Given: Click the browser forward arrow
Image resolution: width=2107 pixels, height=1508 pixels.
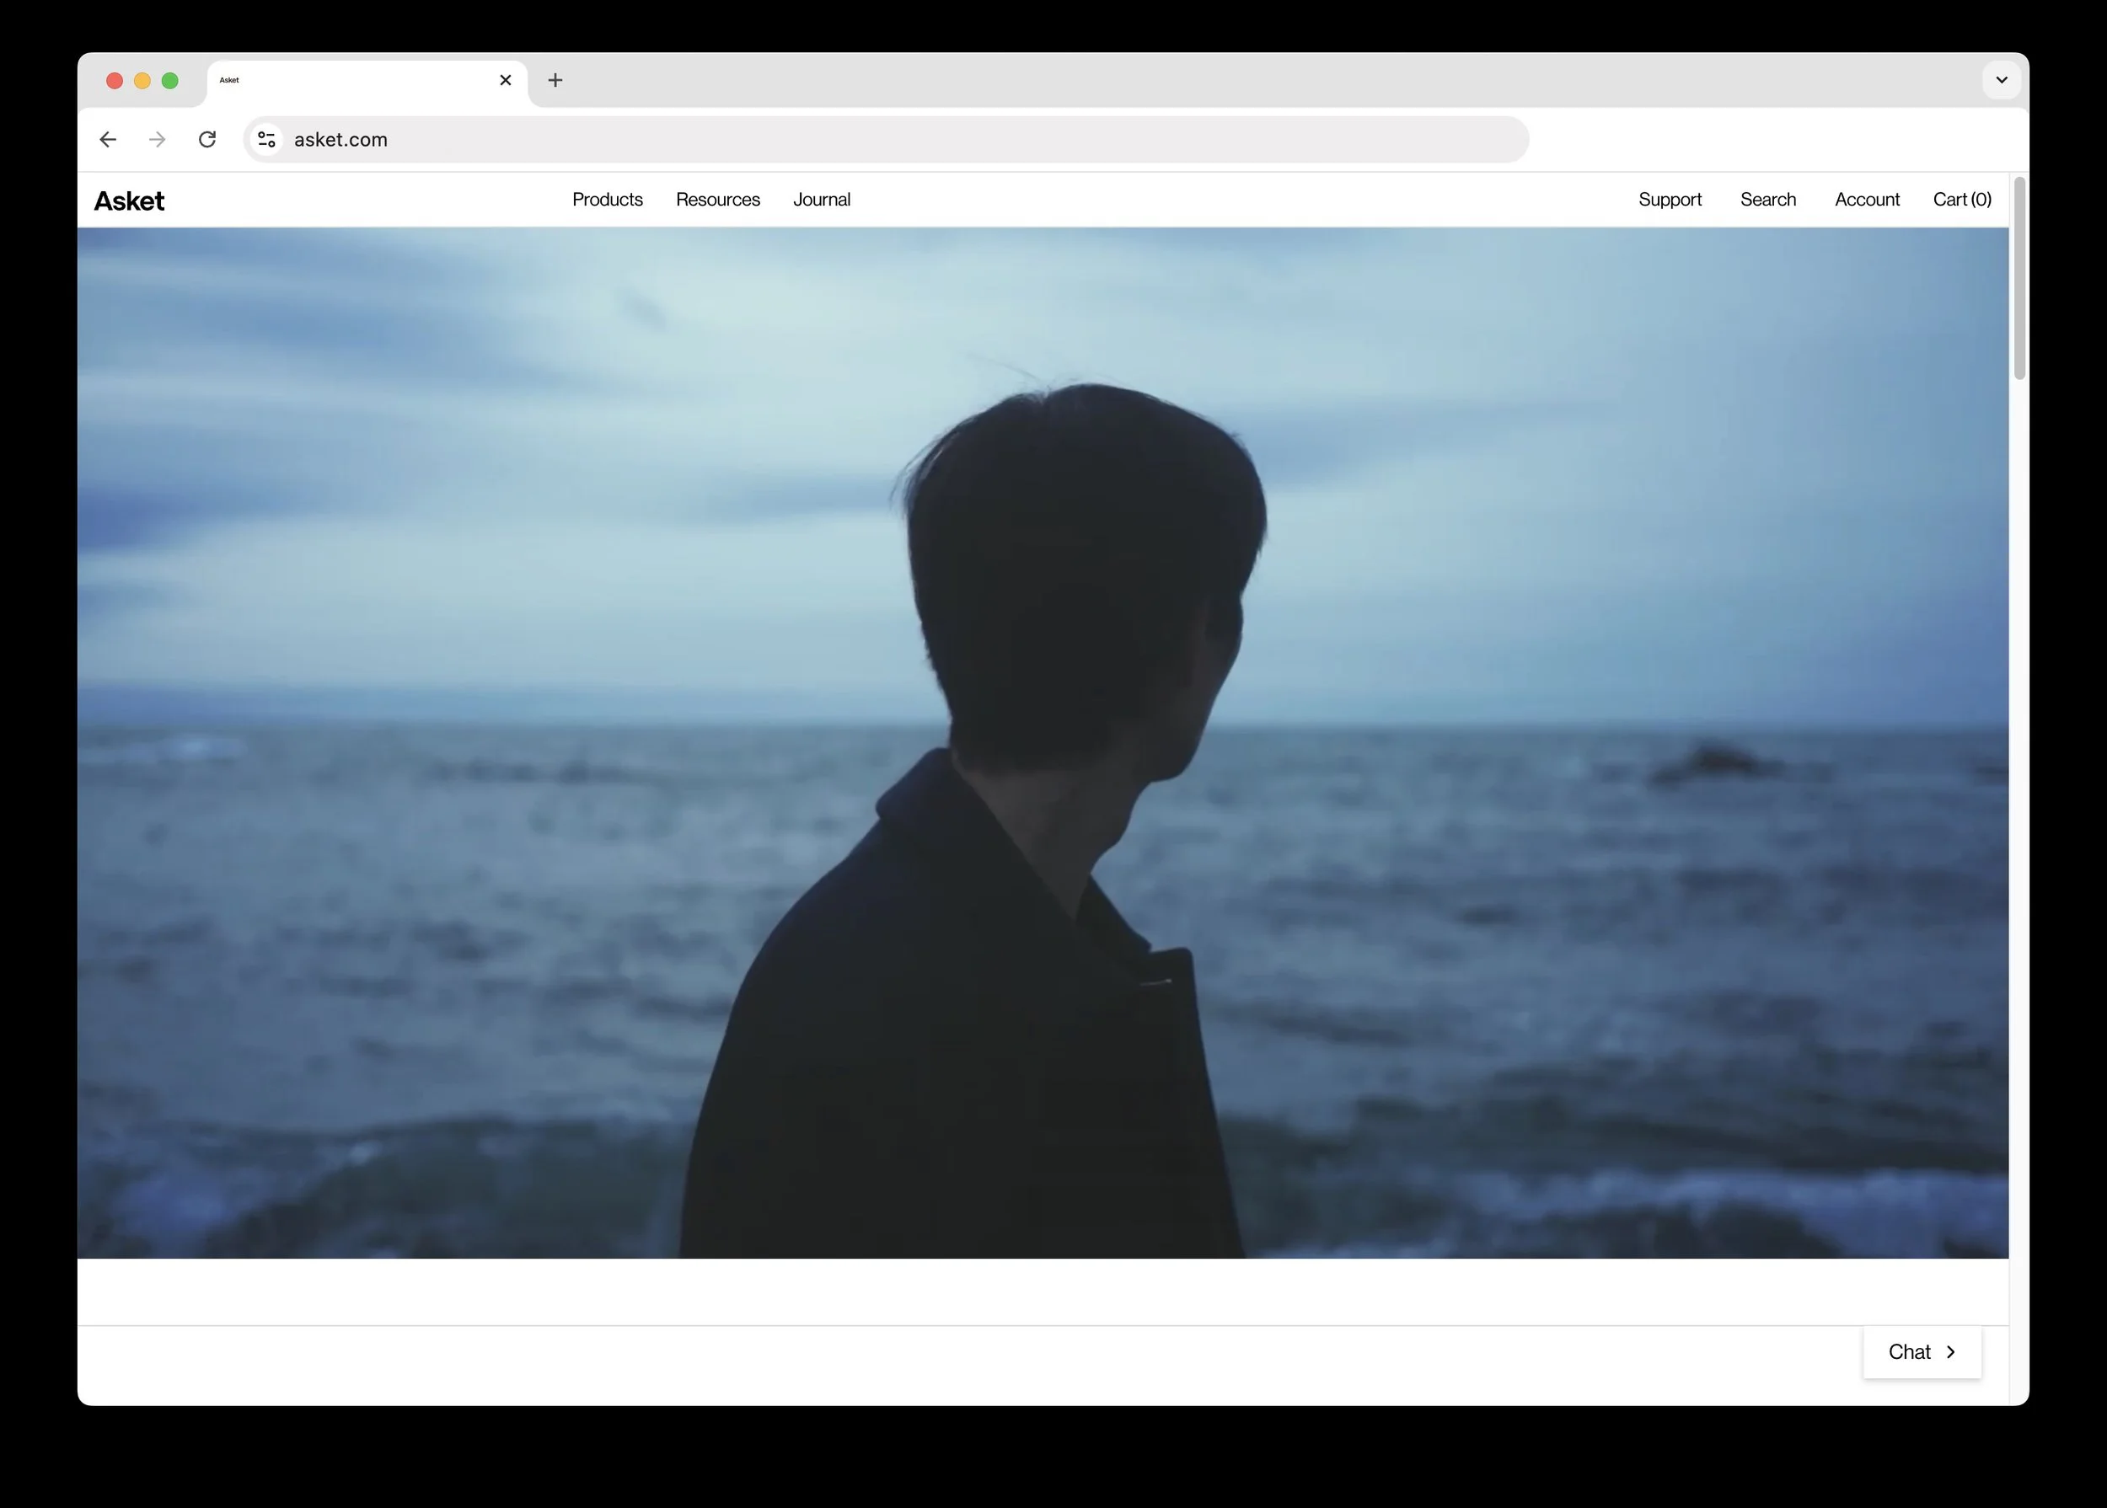Looking at the screenshot, I should [x=157, y=139].
